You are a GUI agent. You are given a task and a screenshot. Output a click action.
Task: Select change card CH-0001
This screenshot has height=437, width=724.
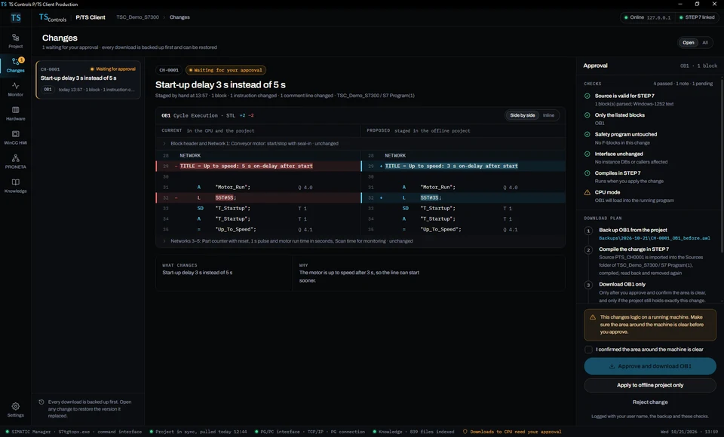pyautogui.click(x=88, y=80)
